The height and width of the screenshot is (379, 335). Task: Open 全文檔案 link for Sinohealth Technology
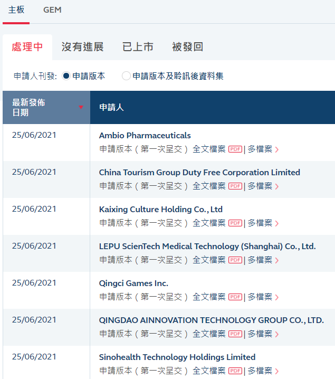pyautogui.click(x=209, y=371)
